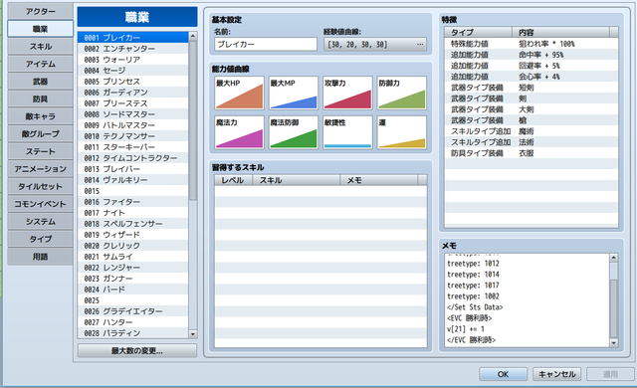Select the スキルタイプ追加 魔術 trait row
The image size is (637, 388).
(531, 131)
